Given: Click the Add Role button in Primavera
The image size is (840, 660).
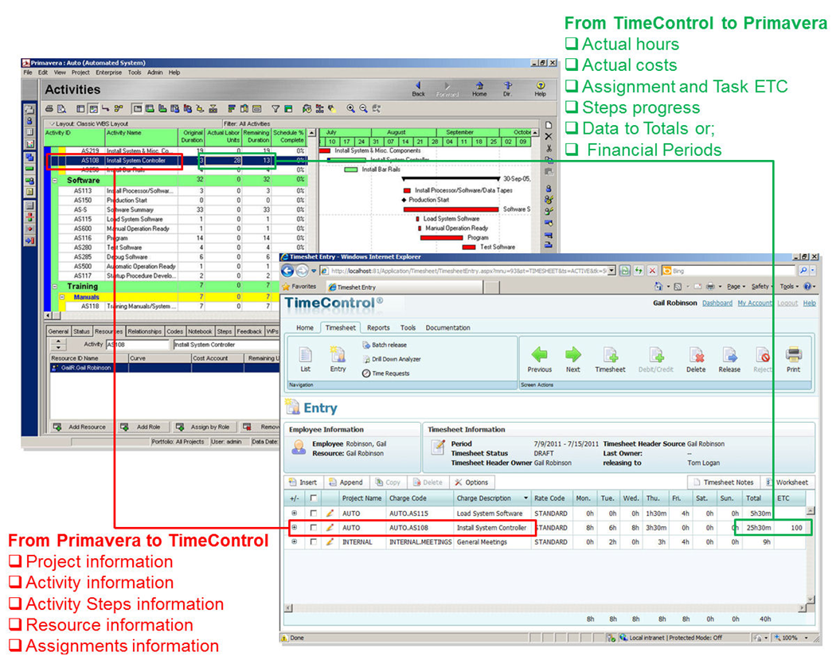Looking at the screenshot, I should 142,427.
